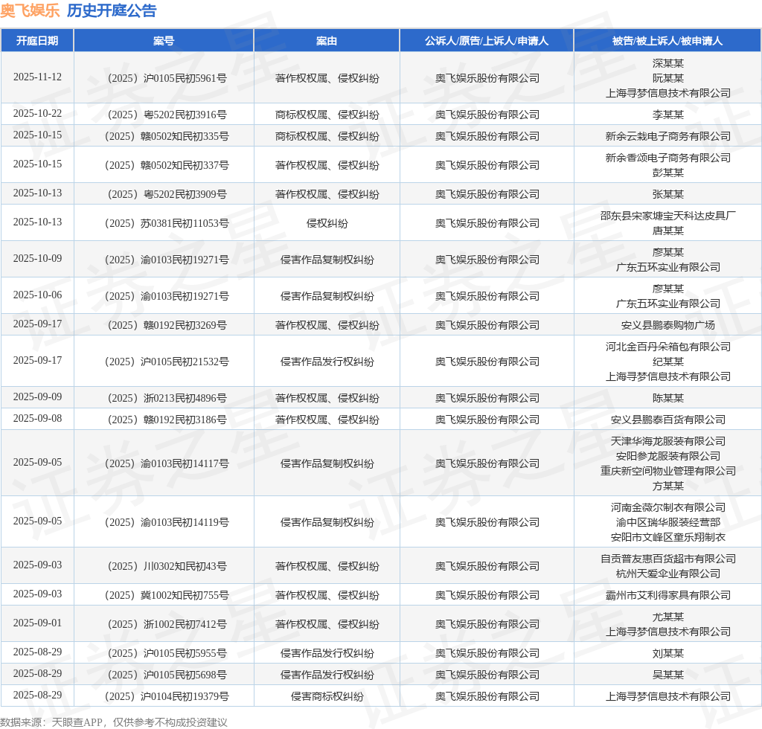Select defendant 安义县鹏泰百货有限公司
762x729 pixels.
click(667, 420)
